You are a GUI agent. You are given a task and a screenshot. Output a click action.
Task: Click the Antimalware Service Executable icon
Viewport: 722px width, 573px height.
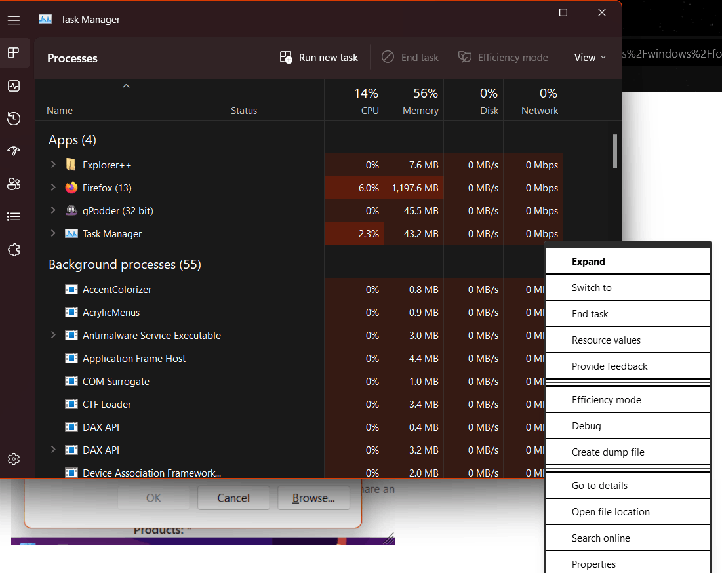[71, 336]
